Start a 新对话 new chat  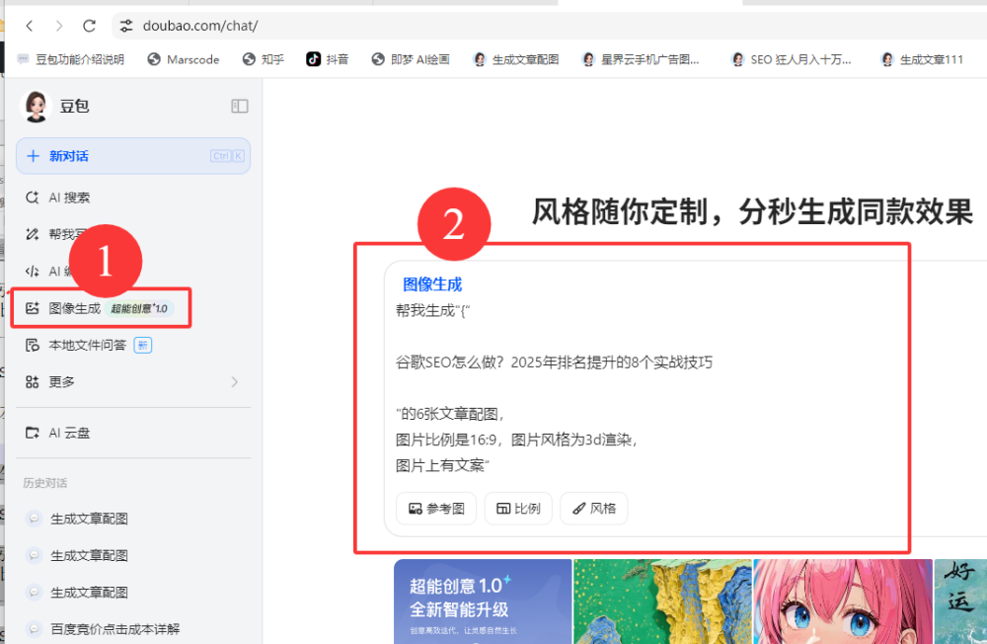click(133, 156)
